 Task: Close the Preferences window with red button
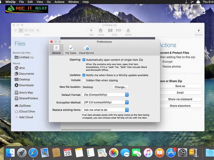coord(51,42)
